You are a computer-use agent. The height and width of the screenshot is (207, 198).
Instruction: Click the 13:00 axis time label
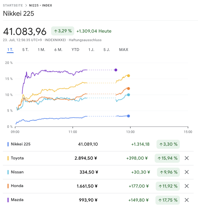click(130, 132)
